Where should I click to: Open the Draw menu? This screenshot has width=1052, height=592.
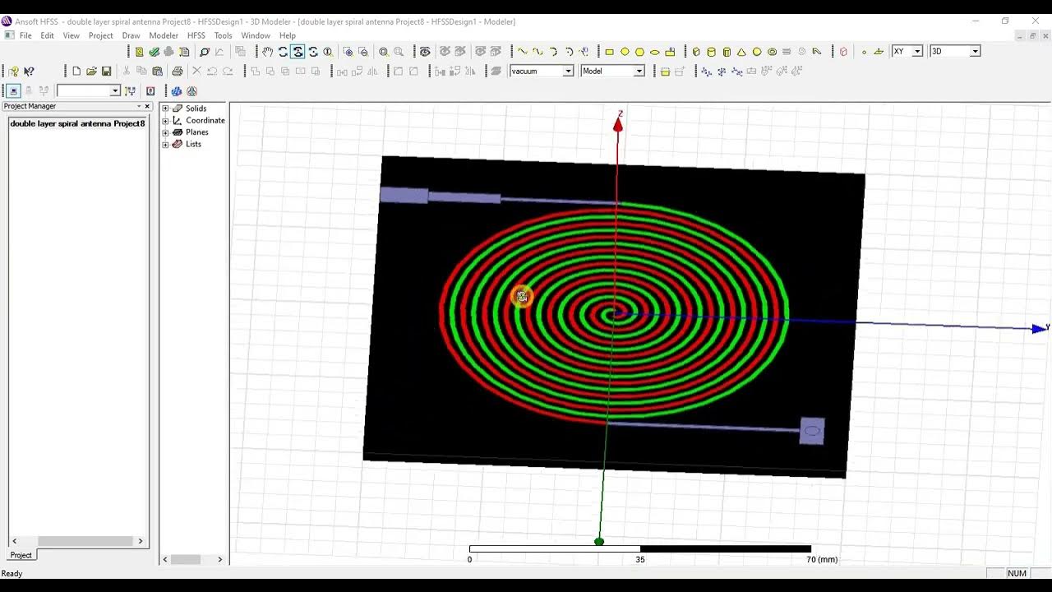(131, 35)
